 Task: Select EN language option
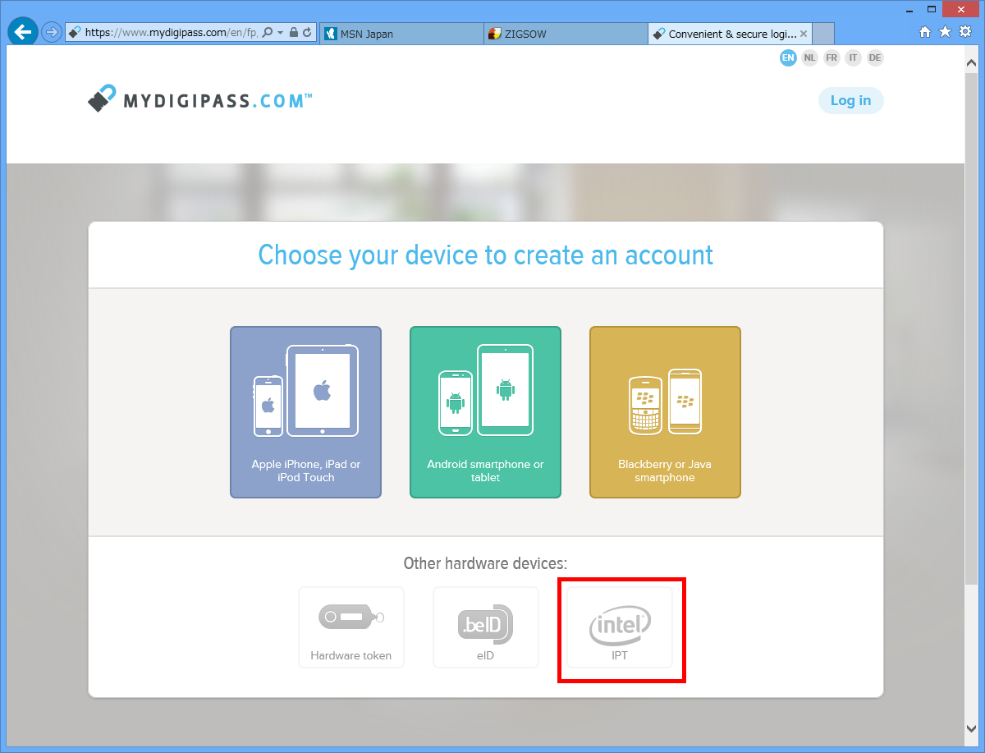pos(788,57)
